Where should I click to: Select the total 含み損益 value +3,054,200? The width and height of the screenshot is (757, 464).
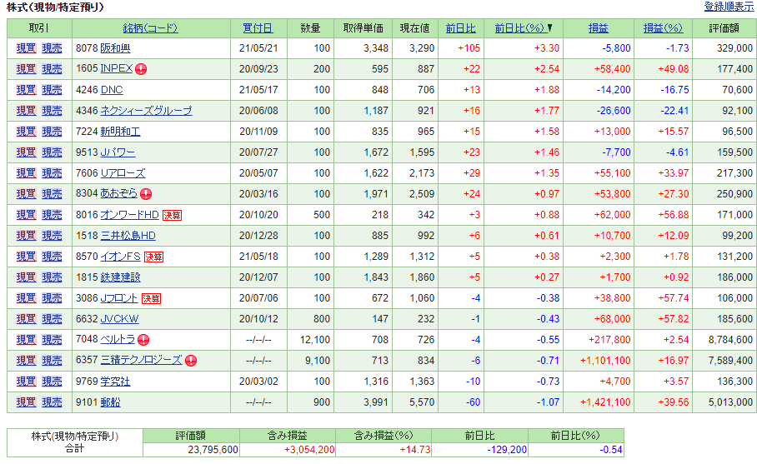point(309,450)
